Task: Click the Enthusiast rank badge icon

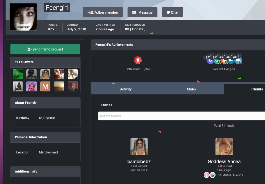Action: point(138,60)
